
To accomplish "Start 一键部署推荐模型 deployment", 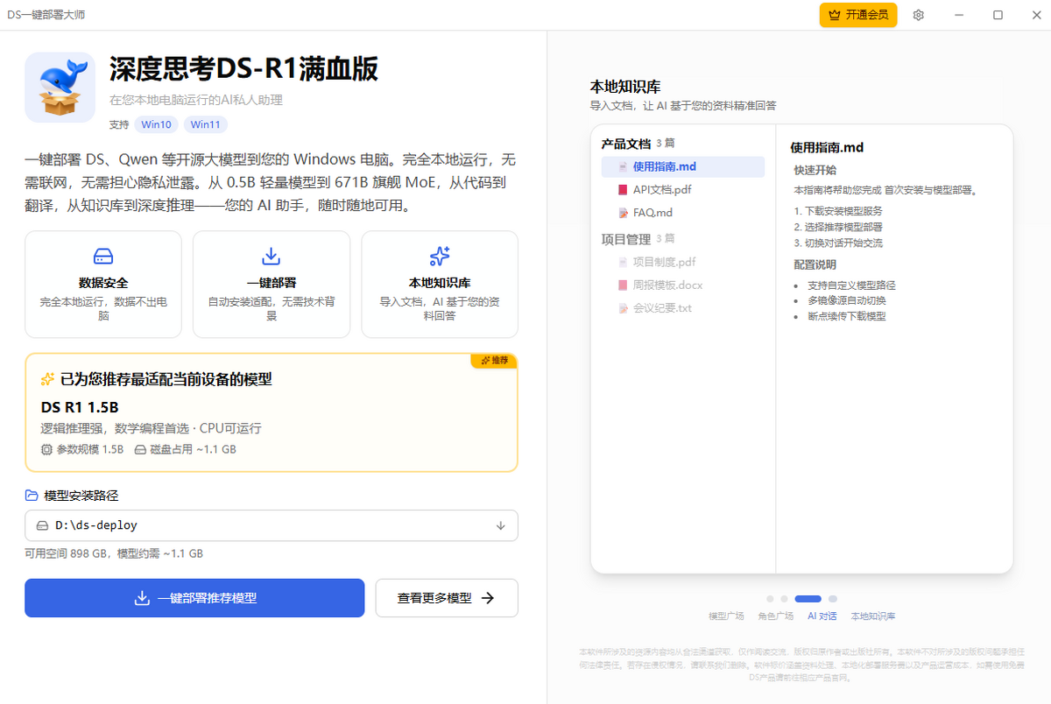I will coord(194,598).
